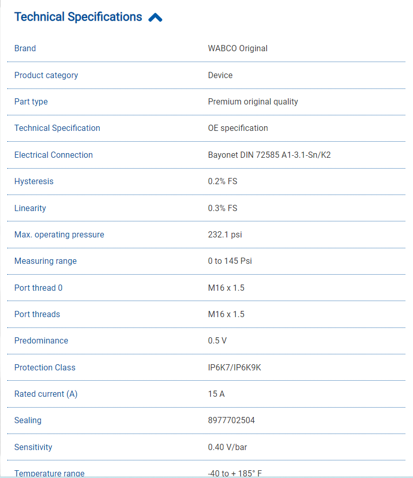Click the Linearity row label
The height and width of the screenshot is (478, 413).
pos(30,208)
